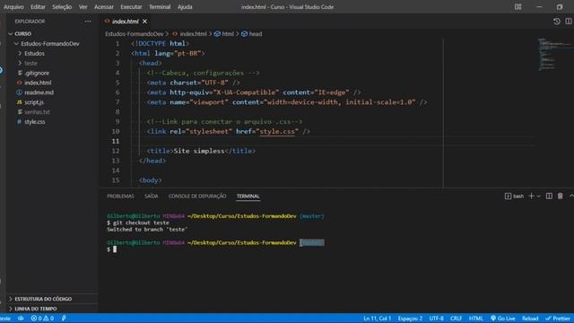Open .gitignore file in explorer

(x=37, y=73)
